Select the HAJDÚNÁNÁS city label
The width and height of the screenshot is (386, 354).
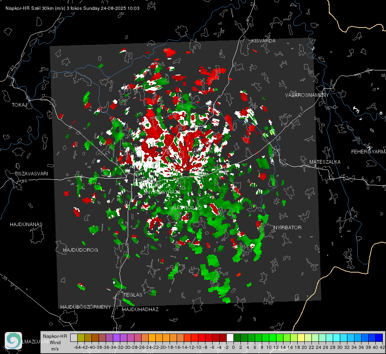(x=26, y=225)
